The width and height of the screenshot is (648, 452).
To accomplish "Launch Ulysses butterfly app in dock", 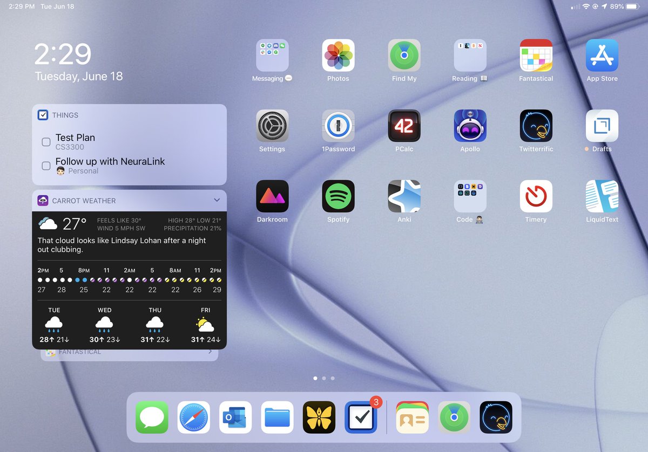I will 319,417.
